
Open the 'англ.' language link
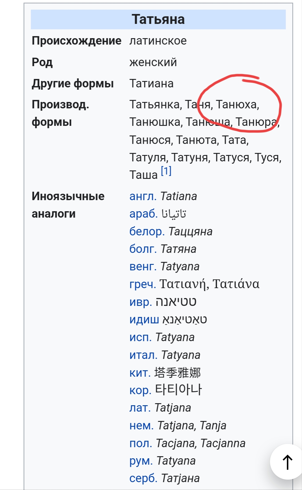coord(143,196)
